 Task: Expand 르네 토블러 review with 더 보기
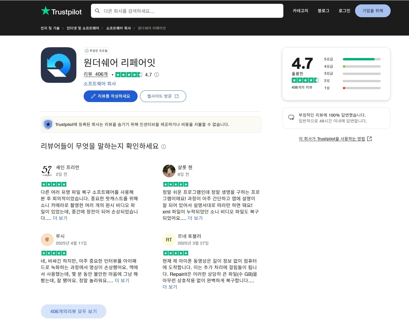(170, 287)
